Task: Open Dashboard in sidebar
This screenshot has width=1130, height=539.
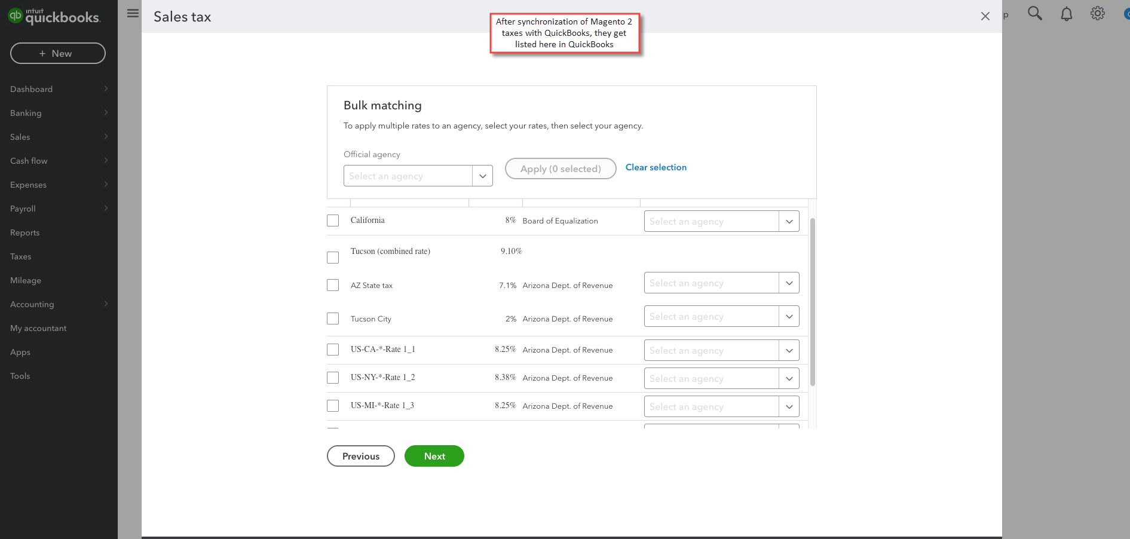Action: tap(32, 89)
